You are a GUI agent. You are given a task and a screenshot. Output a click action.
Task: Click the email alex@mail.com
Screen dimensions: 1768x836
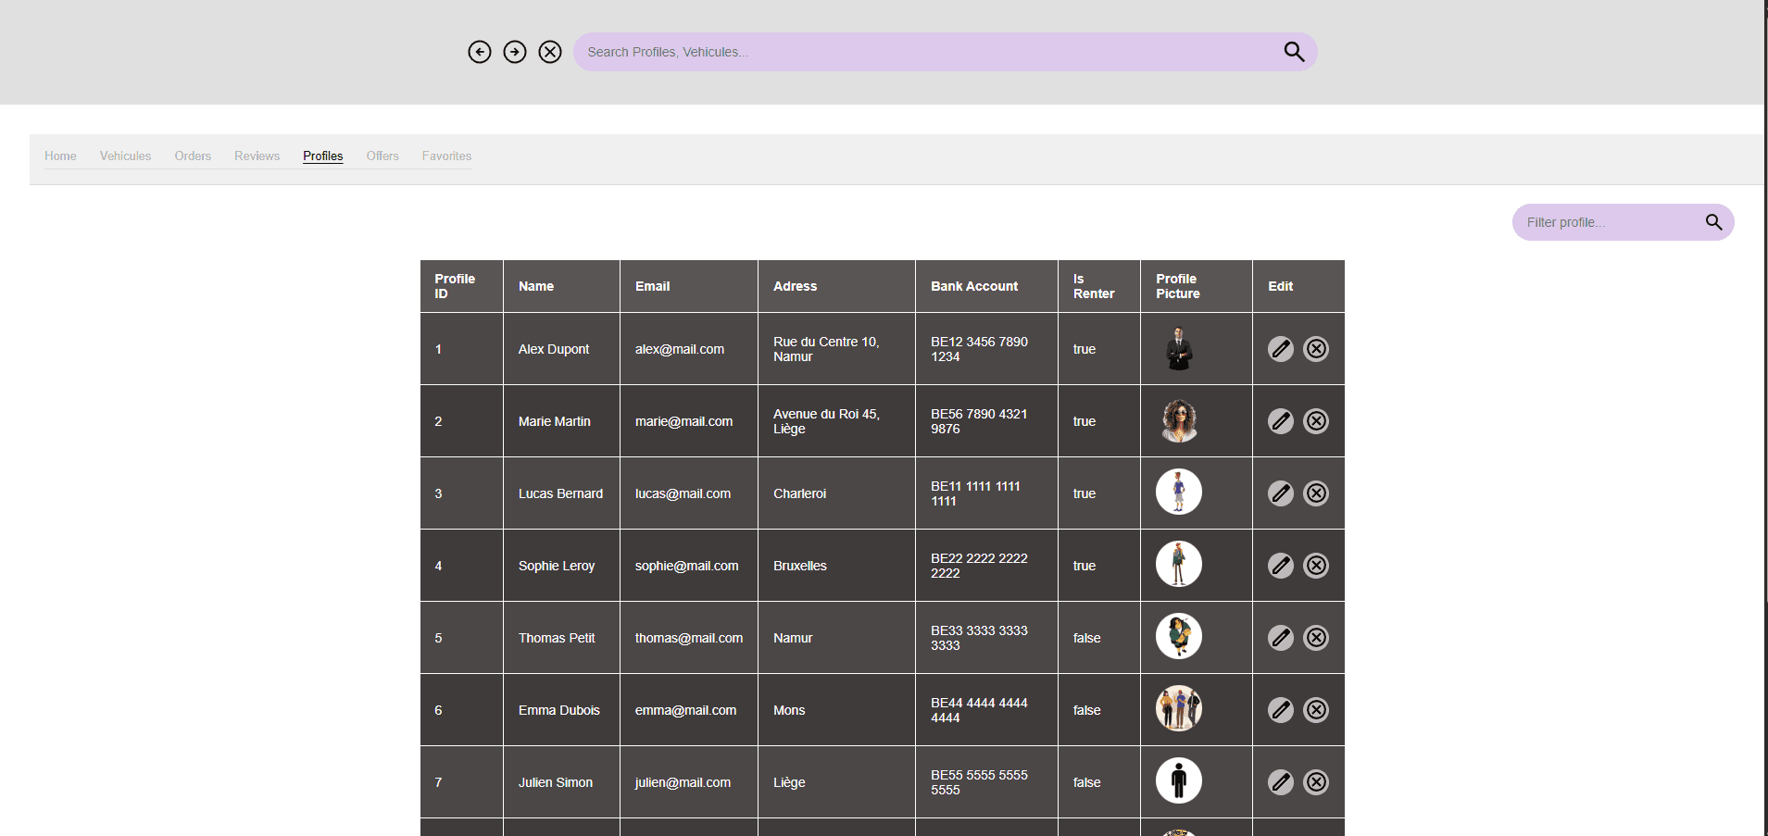coord(680,349)
